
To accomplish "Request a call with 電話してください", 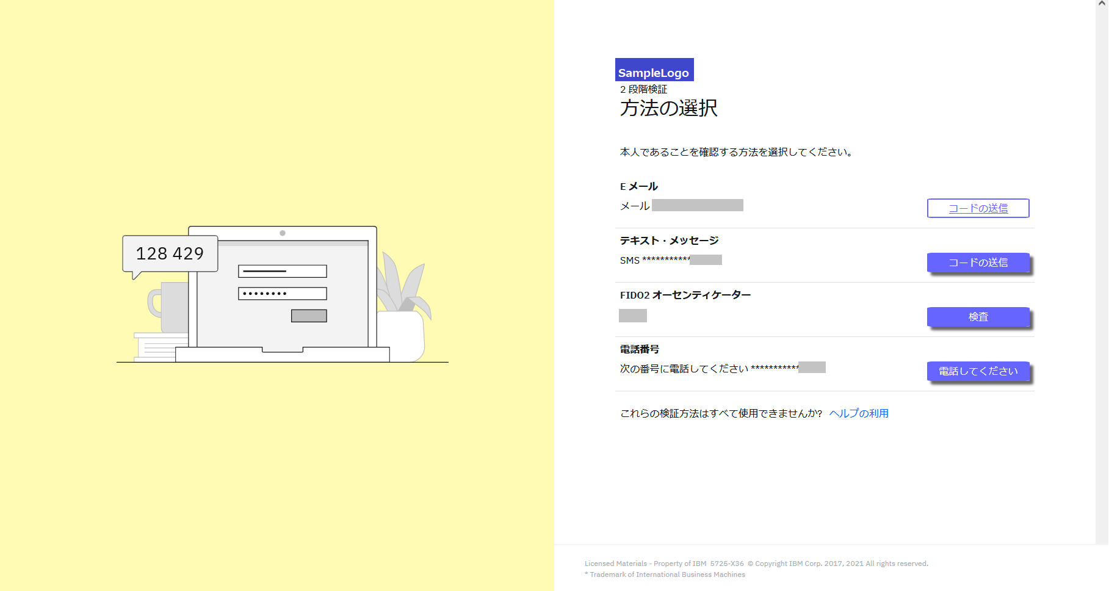I will point(977,371).
